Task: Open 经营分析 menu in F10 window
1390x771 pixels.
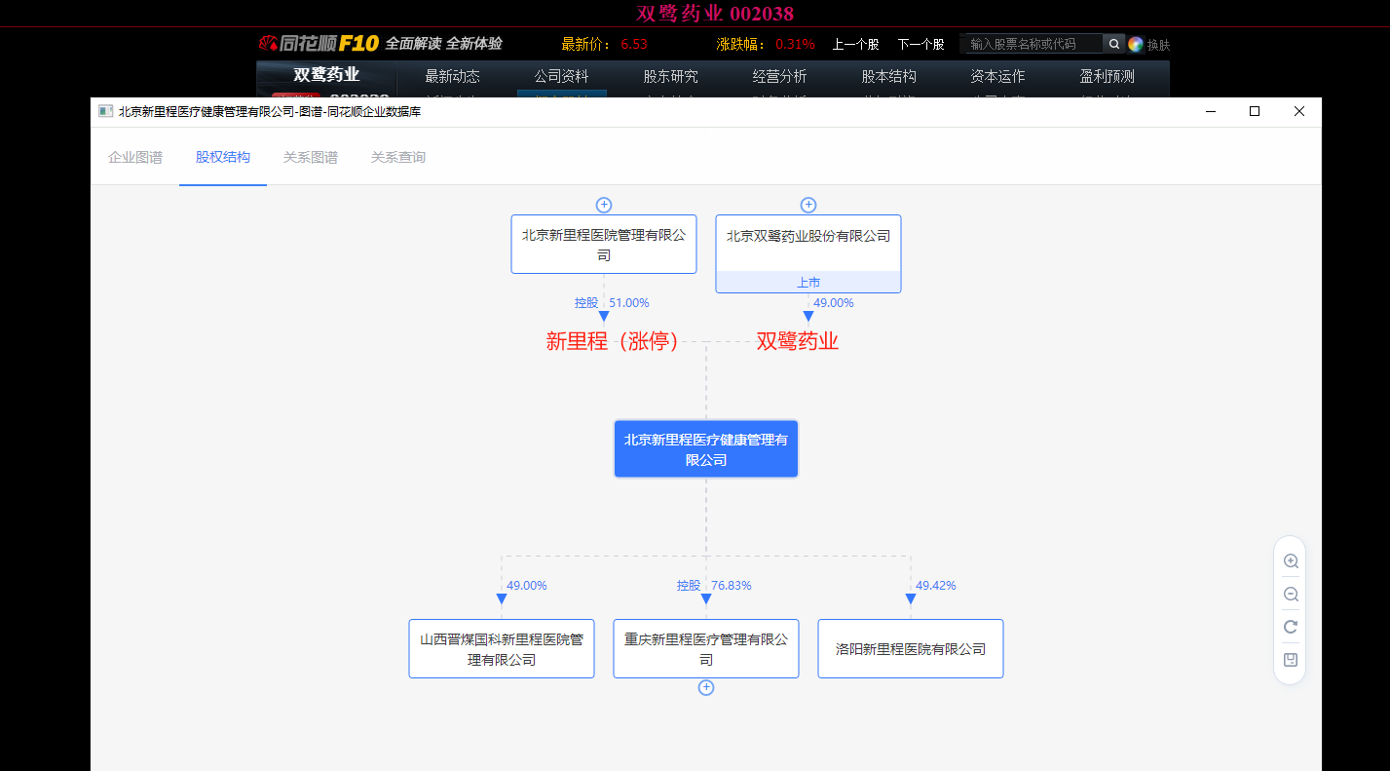Action: tap(780, 76)
